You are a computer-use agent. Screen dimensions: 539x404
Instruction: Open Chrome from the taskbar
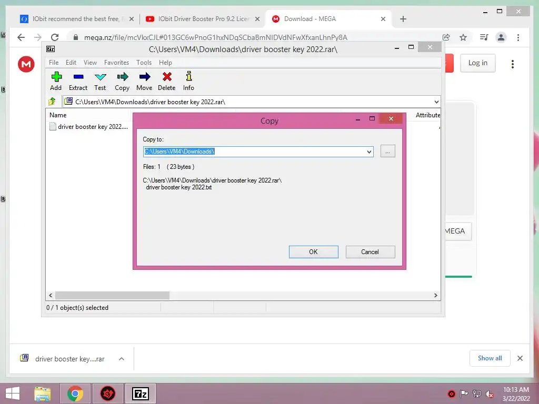(x=75, y=393)
